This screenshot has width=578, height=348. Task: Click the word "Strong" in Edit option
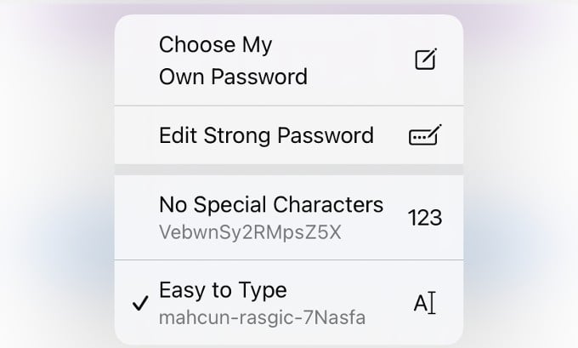pyautogui.click(x=237, y=136)
